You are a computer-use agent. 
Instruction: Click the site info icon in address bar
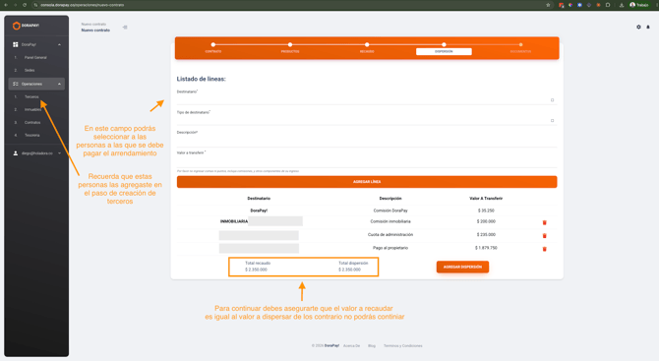[x=35, y=5]
